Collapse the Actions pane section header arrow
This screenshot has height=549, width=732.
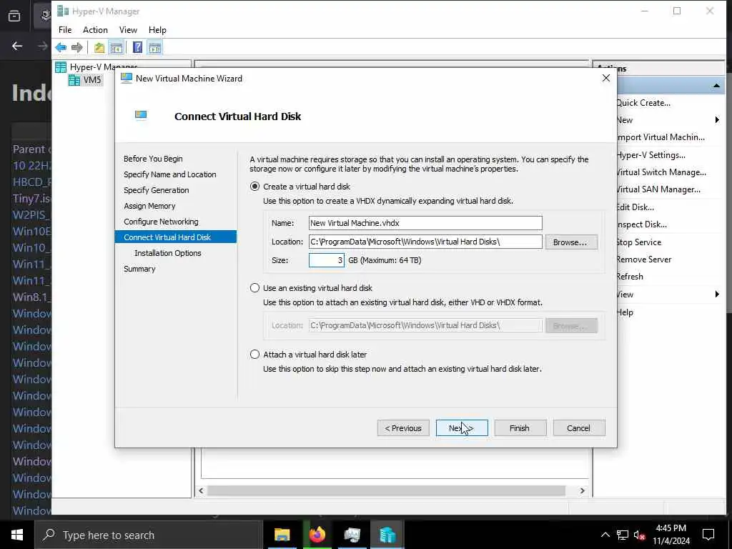(716, 86)
